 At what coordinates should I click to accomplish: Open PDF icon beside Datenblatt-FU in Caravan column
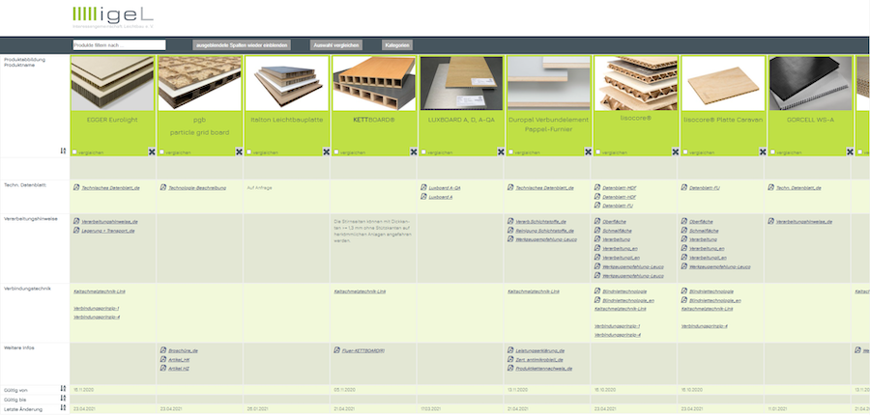(x=684, y=187)
